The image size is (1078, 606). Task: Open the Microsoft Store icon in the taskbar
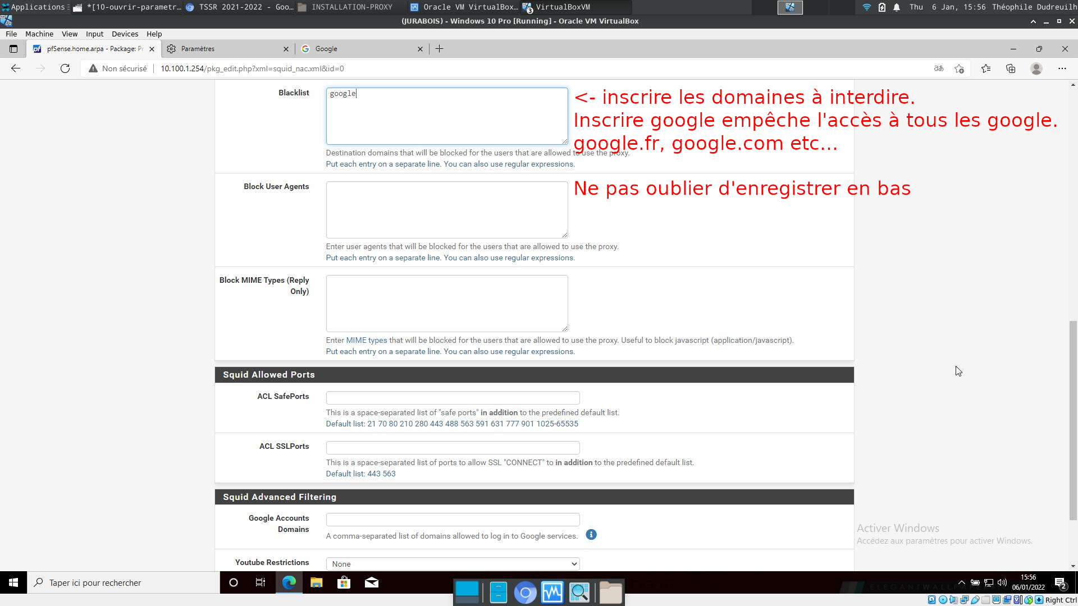click(344, 582)
